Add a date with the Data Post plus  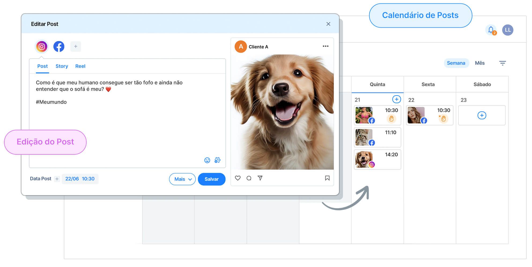pos(57,179)
